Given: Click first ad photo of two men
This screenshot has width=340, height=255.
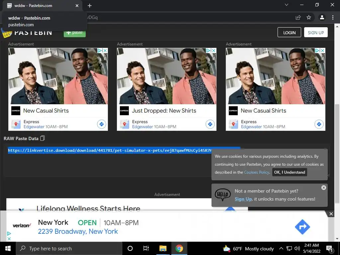Looking at the screenshot, I should pos(58,76).
